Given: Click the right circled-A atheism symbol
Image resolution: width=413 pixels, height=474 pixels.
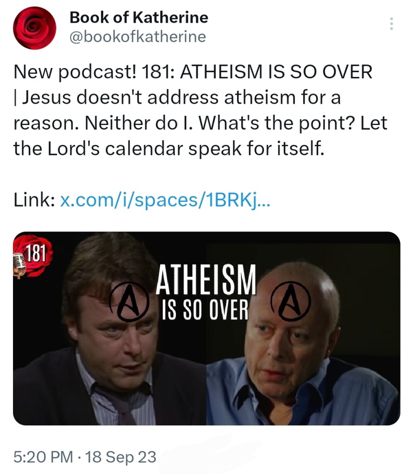Looking at the screenshot, I should coord(291,301).
